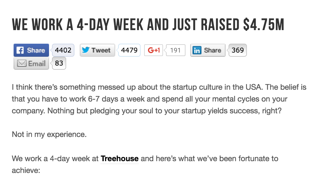Click the email count bubble 83

(x=59, y=63)
